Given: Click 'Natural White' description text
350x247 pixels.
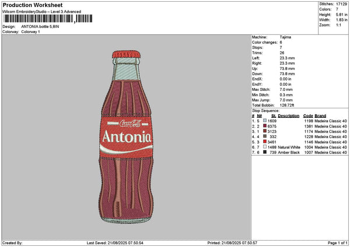Looking at the screenshot, I should point(289,147).
